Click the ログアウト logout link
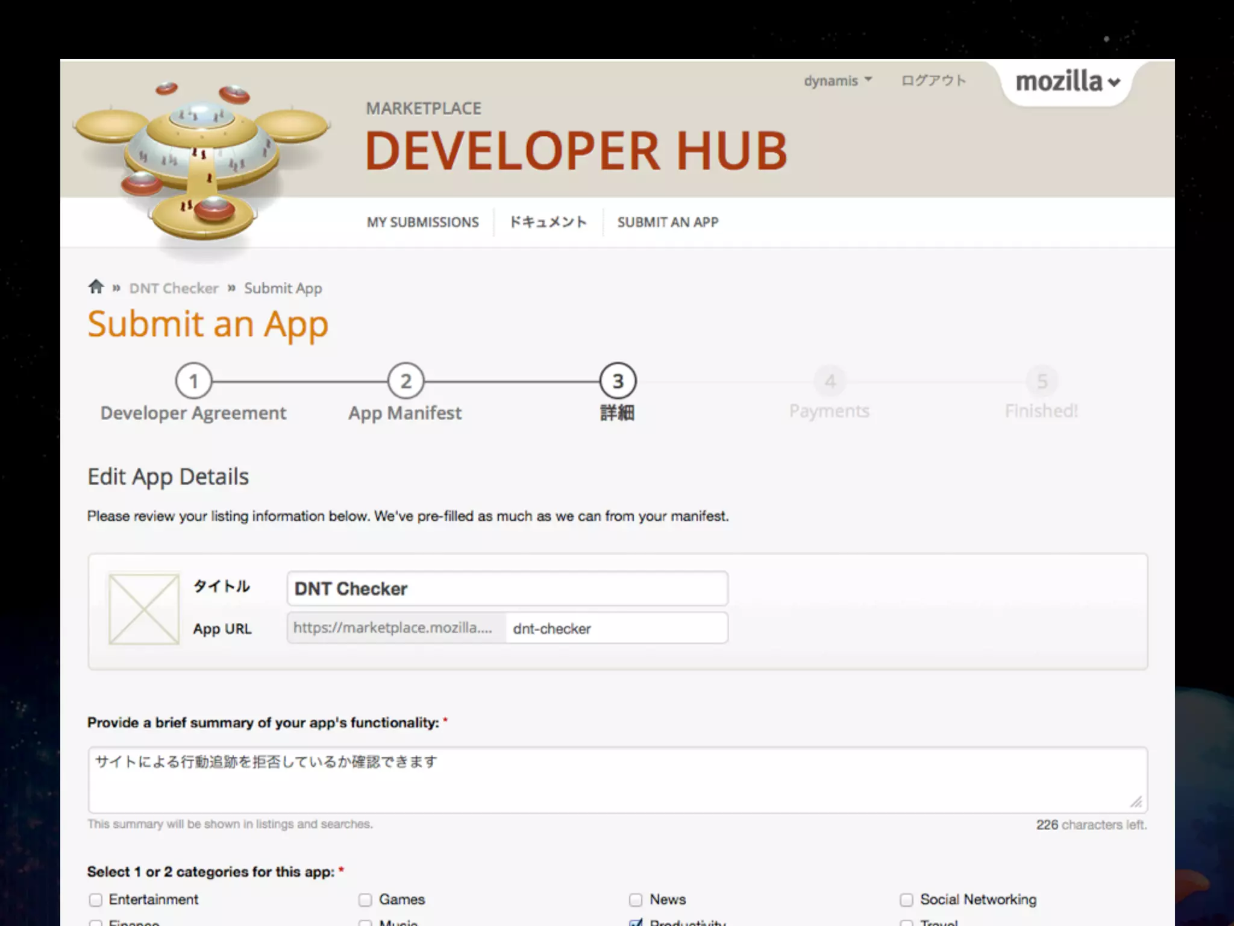Image resolution: width=1234 pixels, height=926 pixels. (x=933, y=81)
